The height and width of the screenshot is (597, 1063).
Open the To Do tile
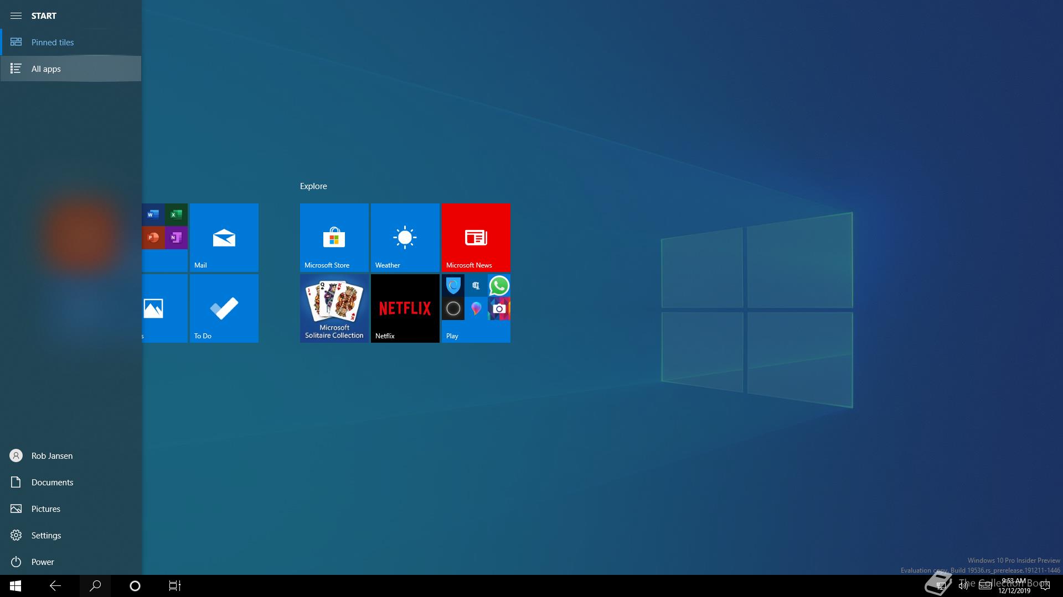[224, 308]
